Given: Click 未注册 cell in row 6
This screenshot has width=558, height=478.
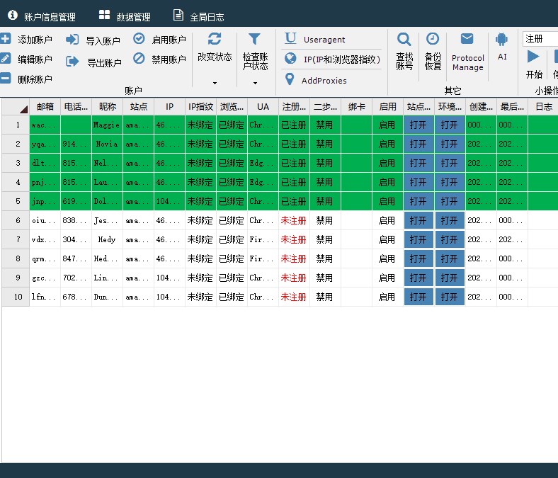Looking at the screenshot, I should pos(294,220).
